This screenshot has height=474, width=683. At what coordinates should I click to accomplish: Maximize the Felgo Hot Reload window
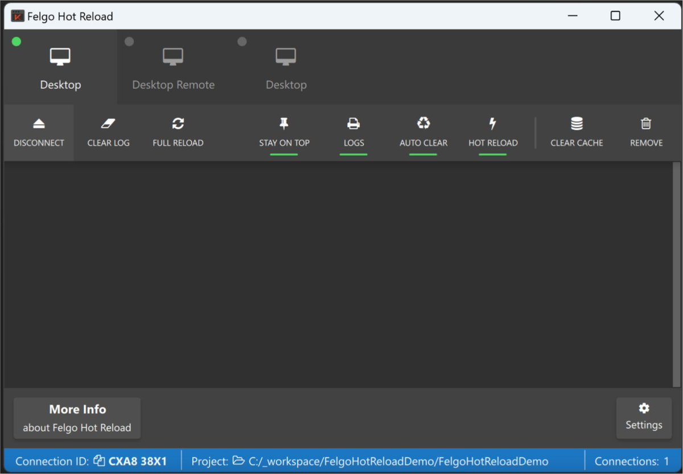[615, 16]
